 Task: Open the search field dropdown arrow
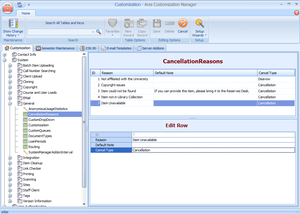(x=92, y=32)
